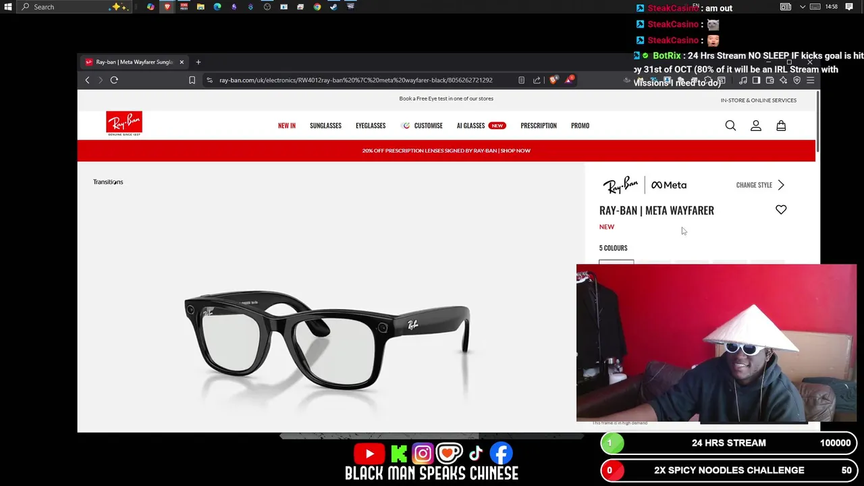Open the Customise menu
The image size is (864, 486).
(x=422, y=126)
